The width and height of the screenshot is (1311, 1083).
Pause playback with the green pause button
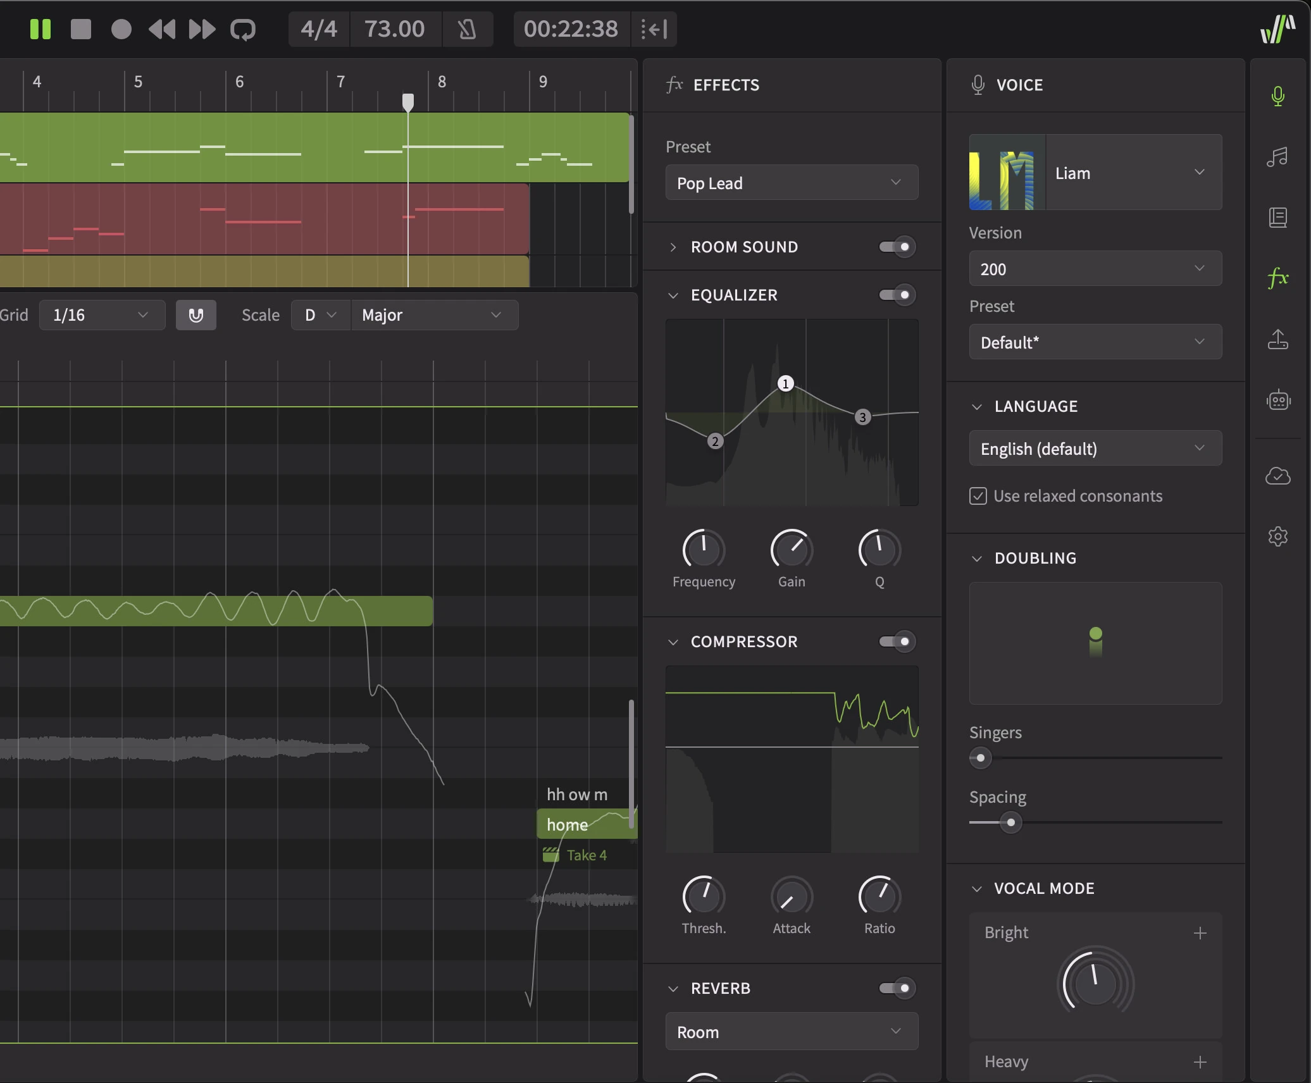click(40, 29)
